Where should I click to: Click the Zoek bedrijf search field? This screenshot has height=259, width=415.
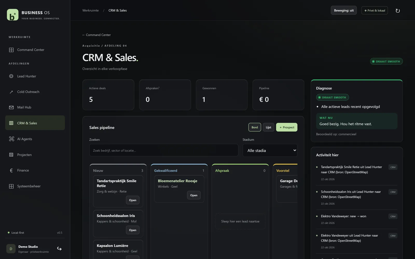point(164,150)
